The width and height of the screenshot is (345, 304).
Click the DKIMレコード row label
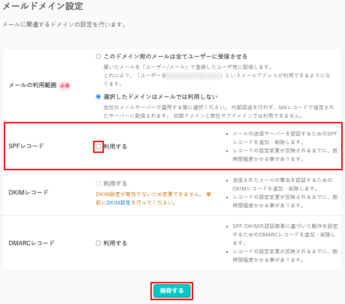(29, 192)
